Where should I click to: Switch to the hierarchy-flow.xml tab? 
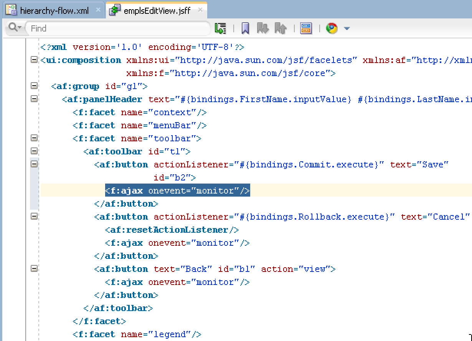54,10
